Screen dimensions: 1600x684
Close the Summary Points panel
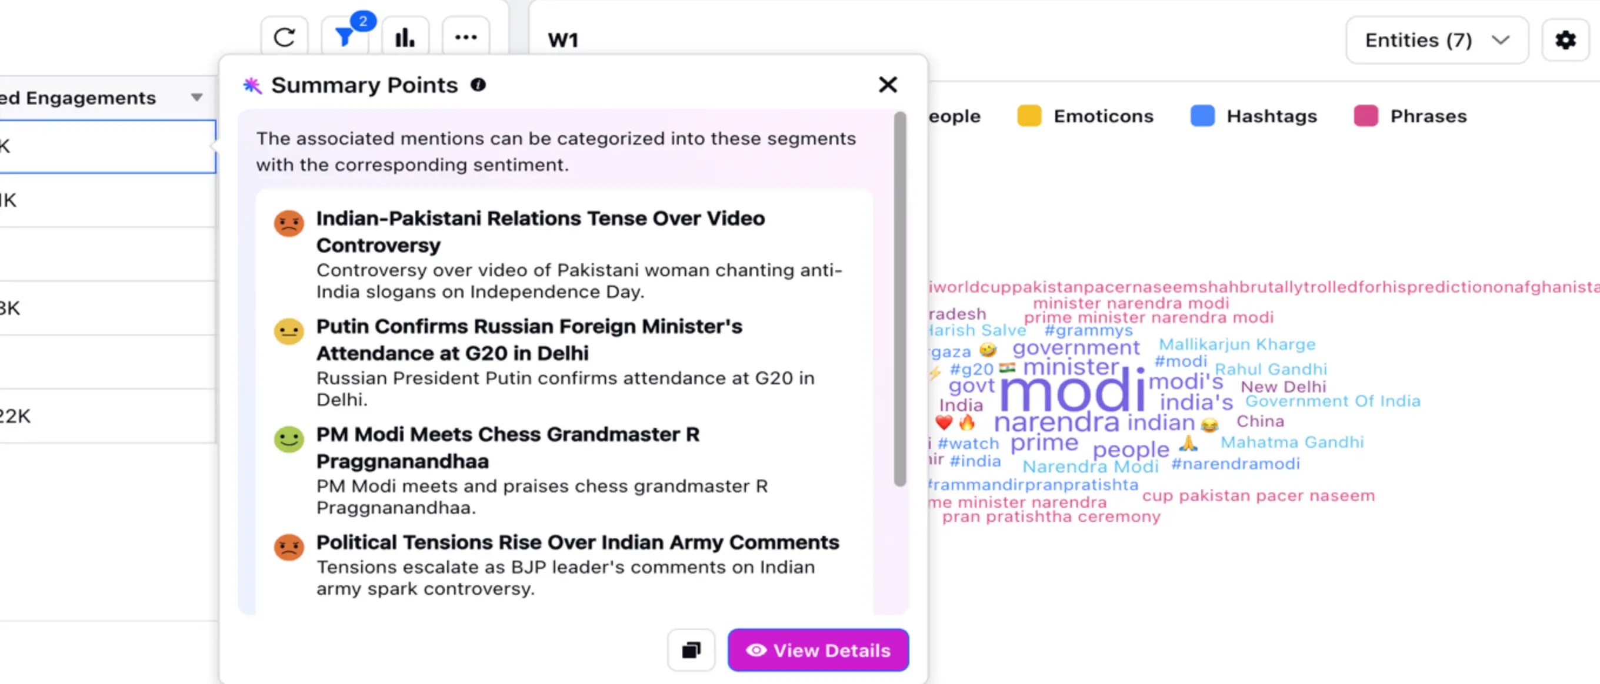point(888,85)
